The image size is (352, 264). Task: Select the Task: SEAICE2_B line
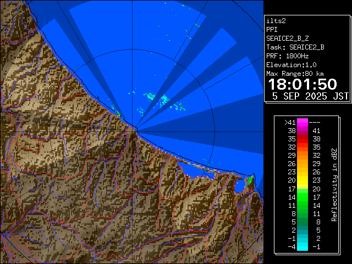click(x=295, y=47)
